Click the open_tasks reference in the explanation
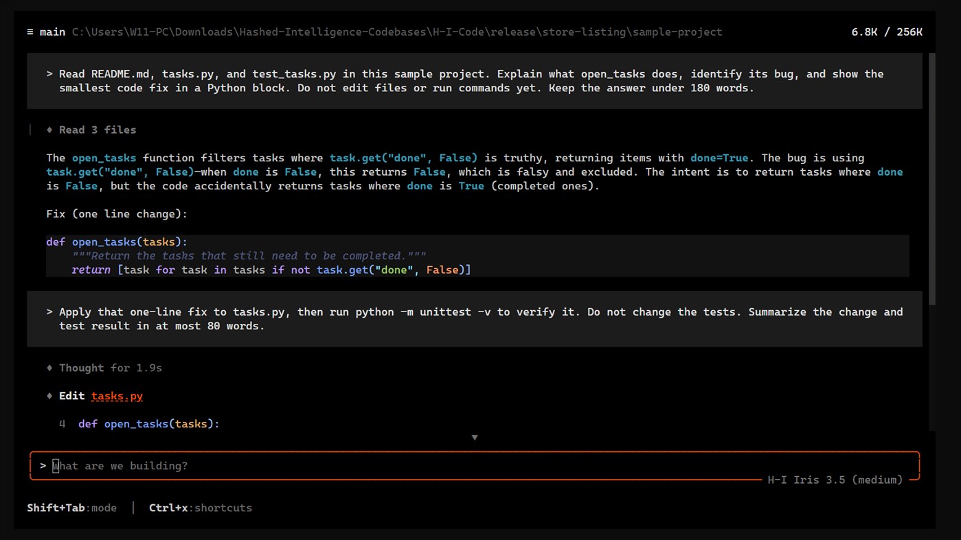961x540 pixels. [x=104, y=158]
